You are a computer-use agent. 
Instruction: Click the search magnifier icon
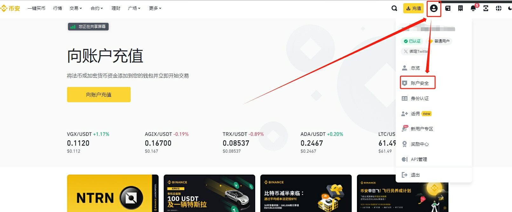click(394, 8)
